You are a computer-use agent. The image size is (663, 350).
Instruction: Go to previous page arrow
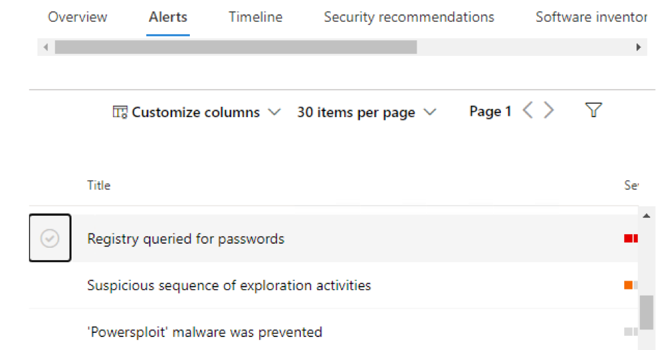coord(528,111)
